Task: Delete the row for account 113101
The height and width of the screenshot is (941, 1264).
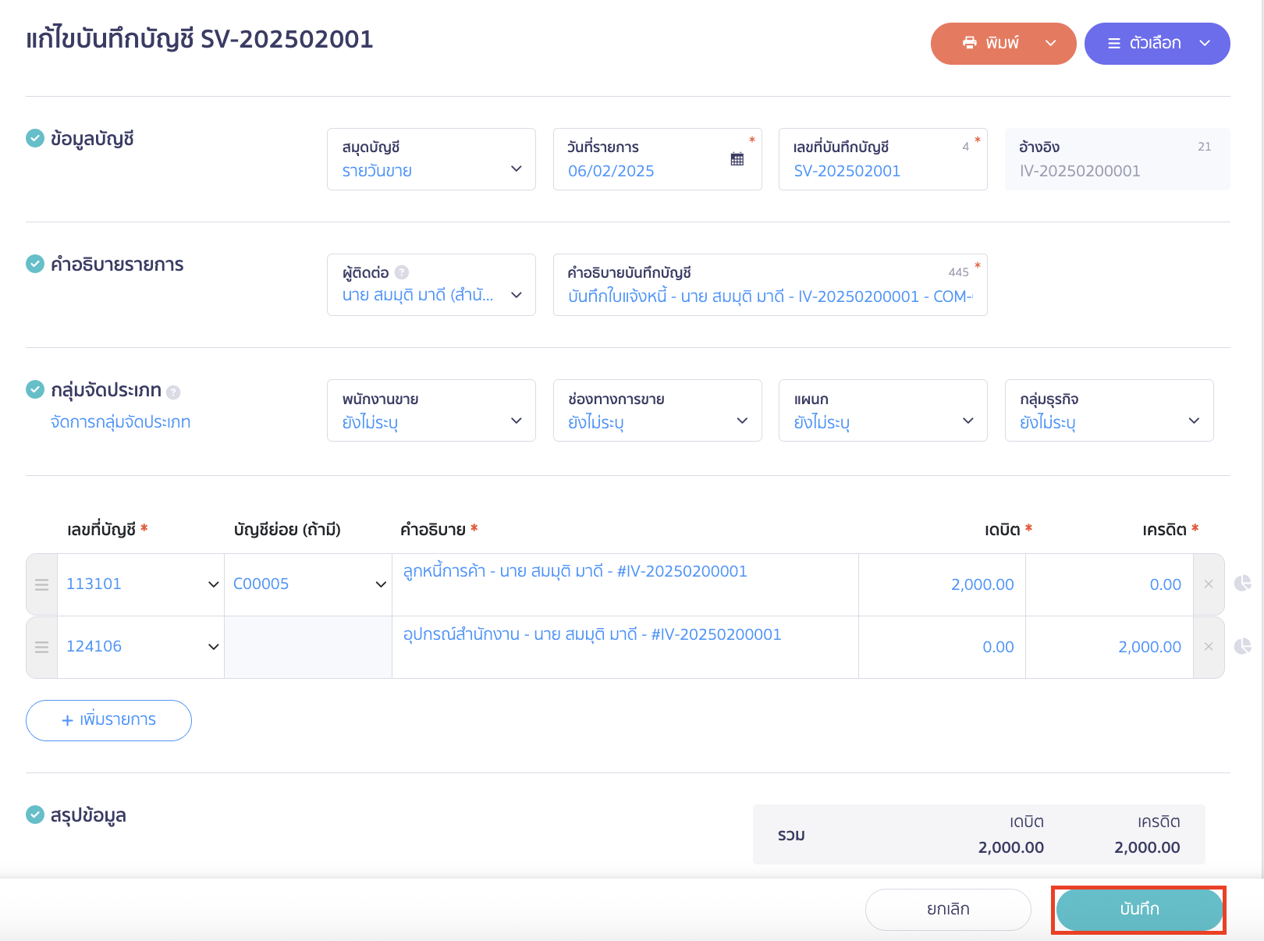Action: tap(1209, 584)
